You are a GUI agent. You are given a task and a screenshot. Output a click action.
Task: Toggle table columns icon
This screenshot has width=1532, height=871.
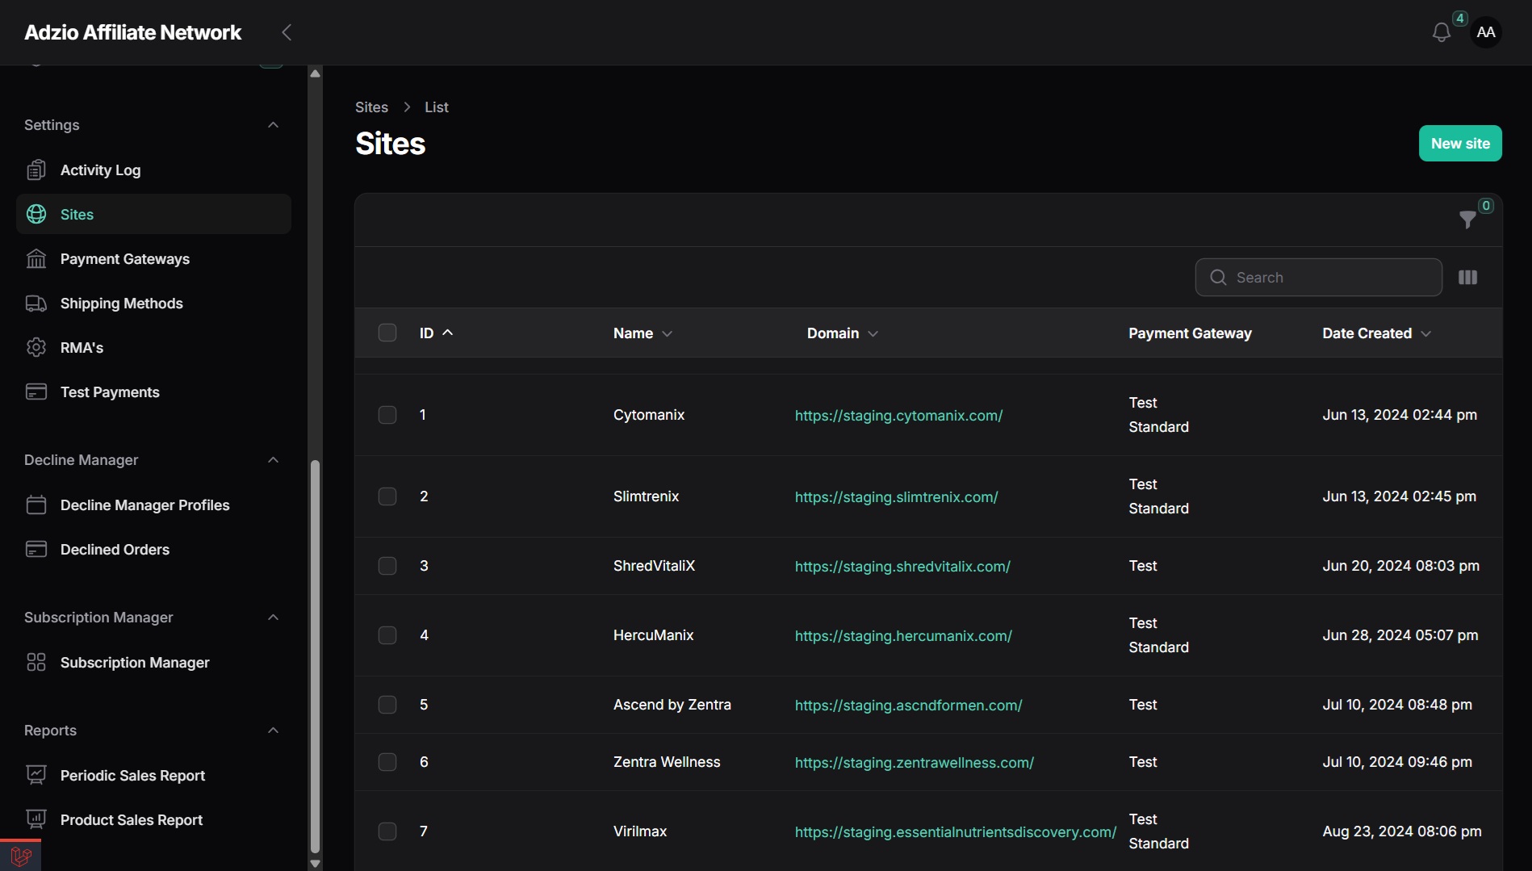tap(1467, 278)
